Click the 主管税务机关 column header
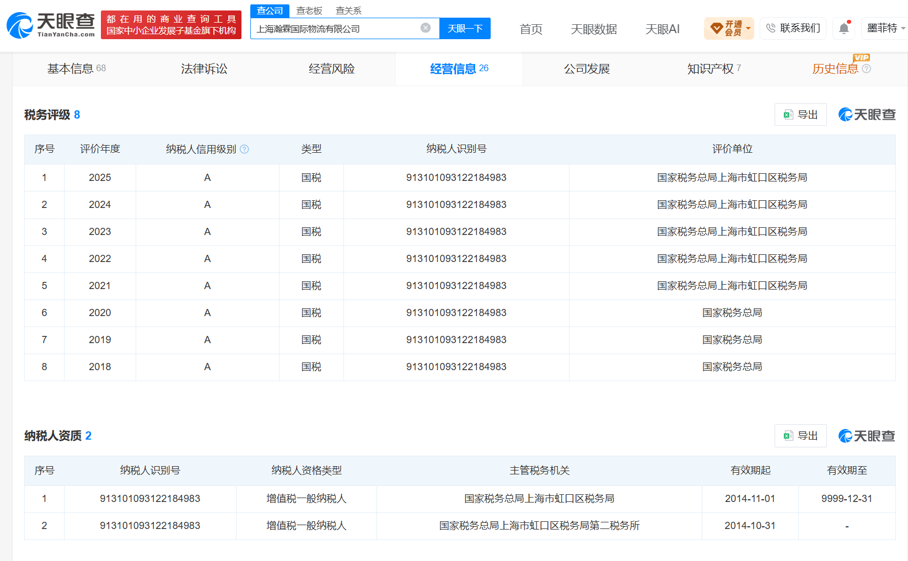The width and height of the screenshot is (908, 561). pos(540,471)
